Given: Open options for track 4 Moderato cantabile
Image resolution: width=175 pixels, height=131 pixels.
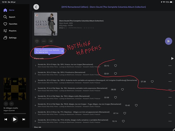Looking at the screenshot, I should point(170,89).
